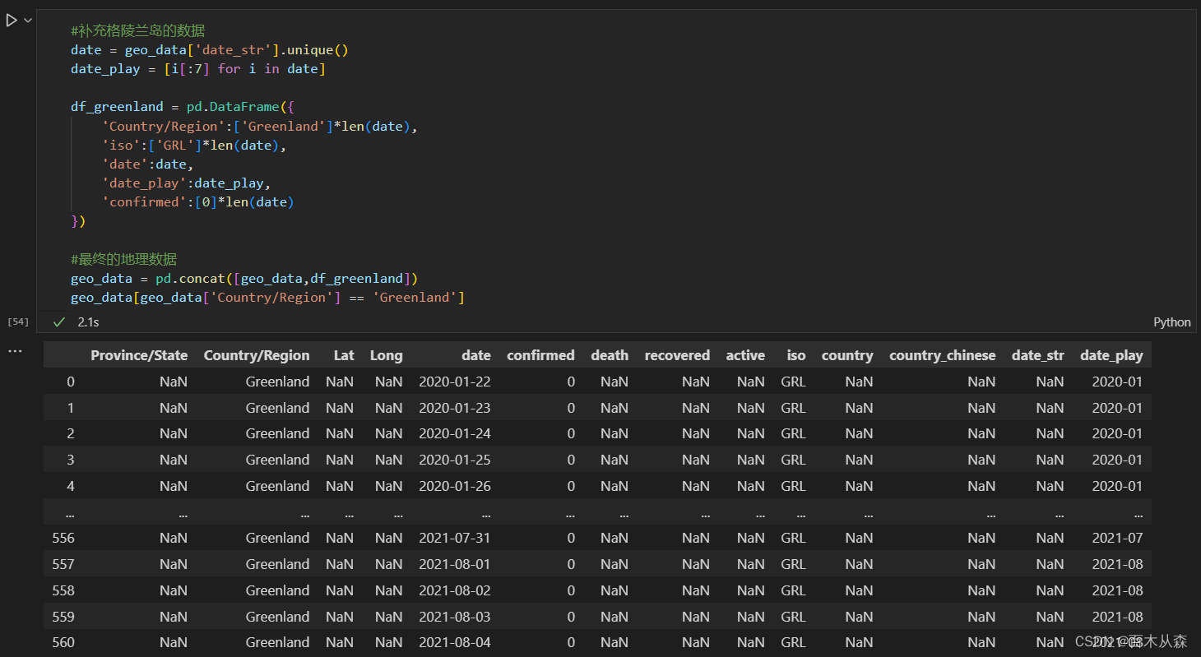
Task: Click the date cell 2020-01-23
Action: coord(455,408)
